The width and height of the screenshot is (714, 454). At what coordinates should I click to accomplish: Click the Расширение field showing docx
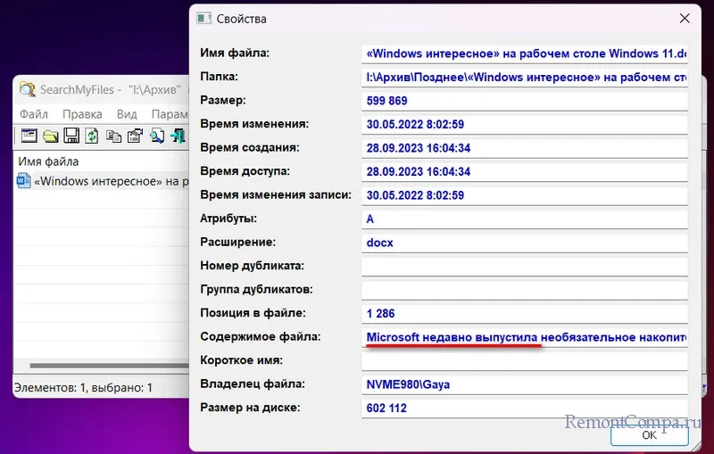coord(525,243)
